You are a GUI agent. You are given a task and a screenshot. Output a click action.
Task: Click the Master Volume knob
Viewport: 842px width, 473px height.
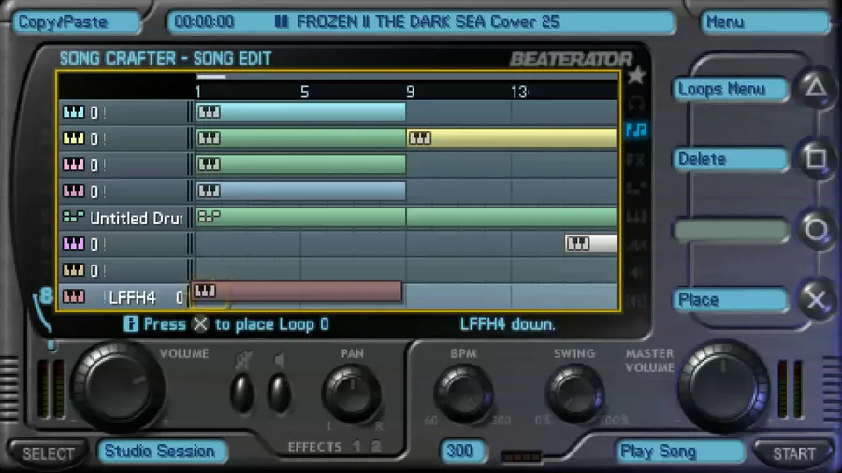point(723,385)
